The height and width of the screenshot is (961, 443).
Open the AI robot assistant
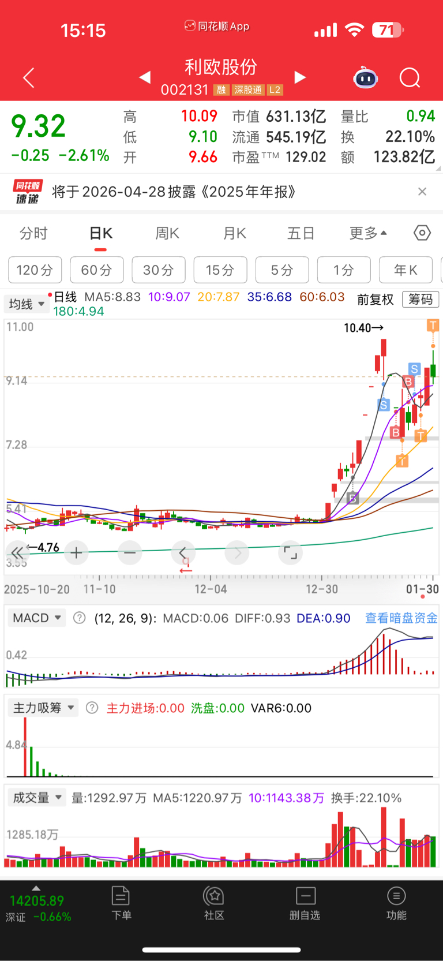pos(365,77)
